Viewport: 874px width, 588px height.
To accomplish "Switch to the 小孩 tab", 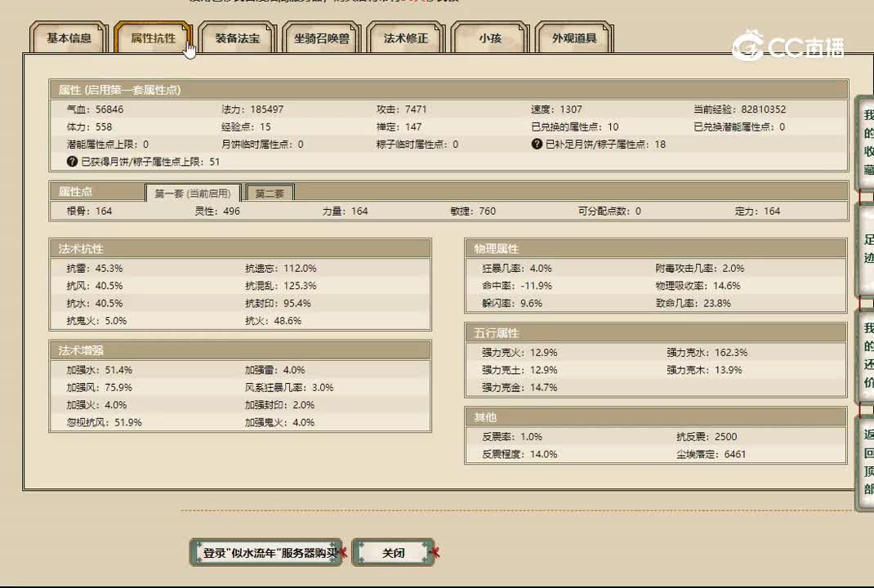I will point(489,38).
